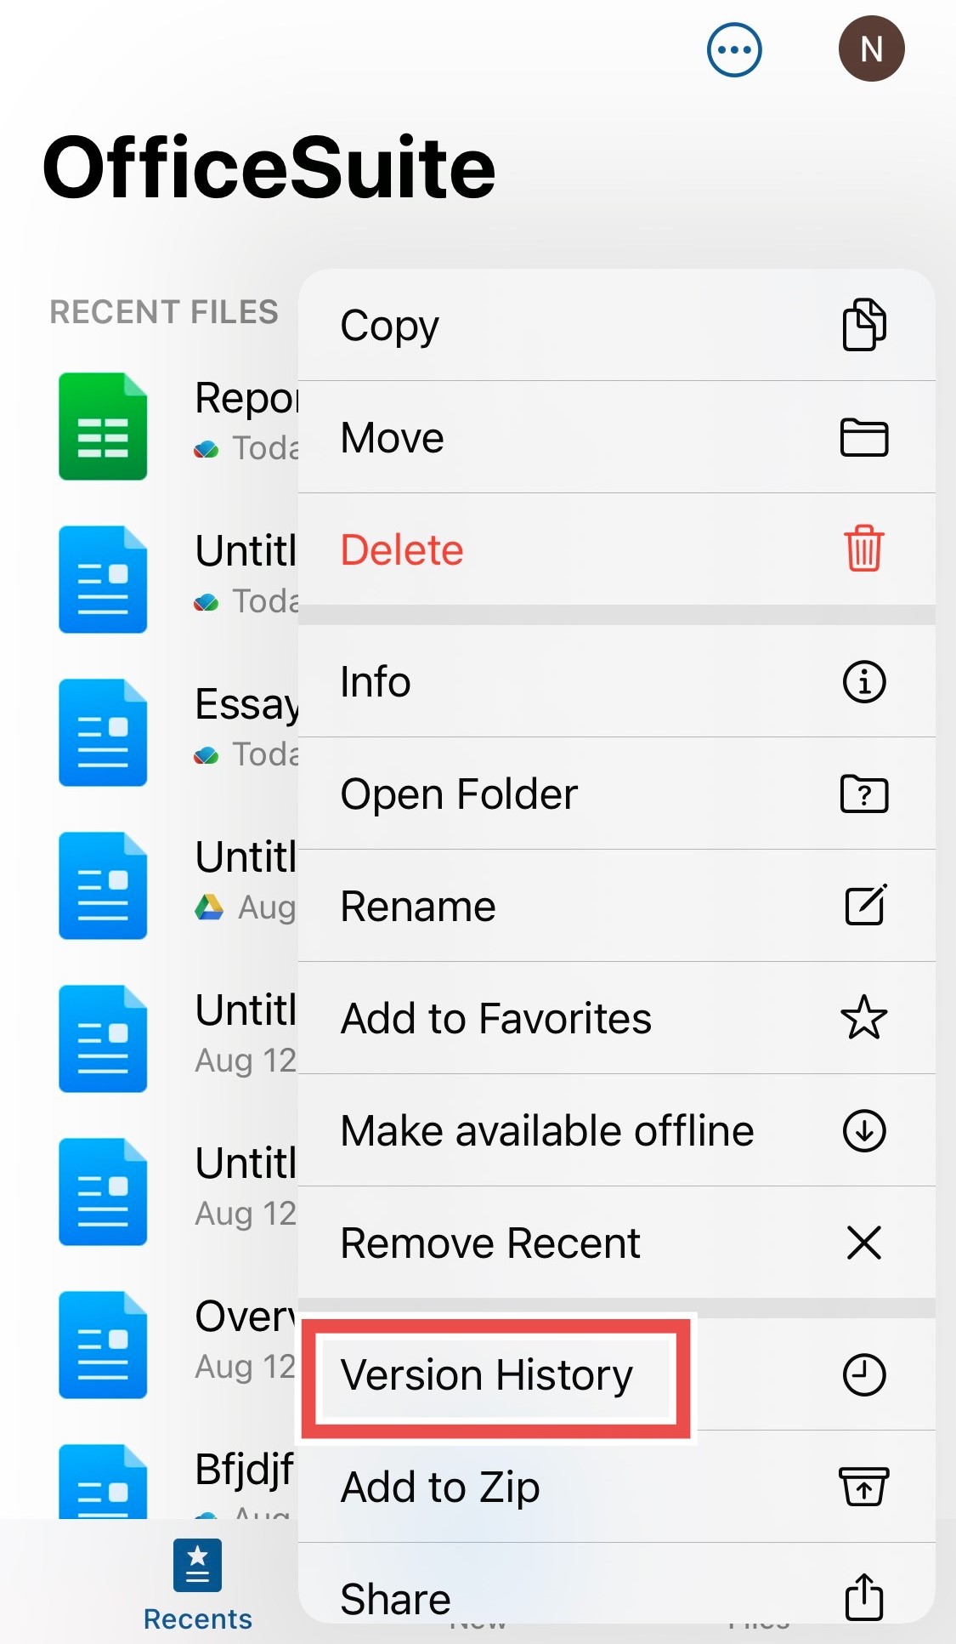The width and height of the screenshot is (956, 1644).
Task: Choose Move from the context menu
Action: [617, 437]
